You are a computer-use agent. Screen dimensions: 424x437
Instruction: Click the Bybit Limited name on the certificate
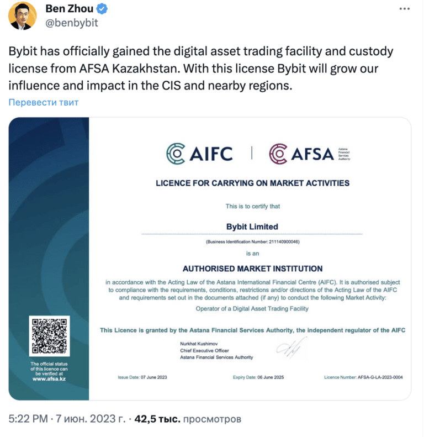click(252, 227)
